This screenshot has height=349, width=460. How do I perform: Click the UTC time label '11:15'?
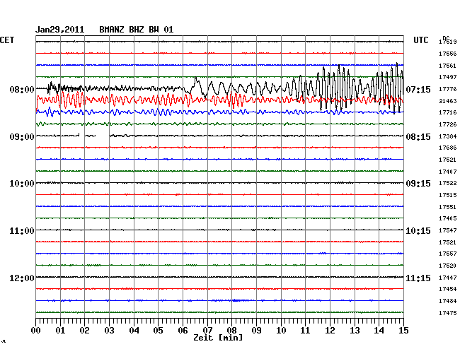coord(418,278)
